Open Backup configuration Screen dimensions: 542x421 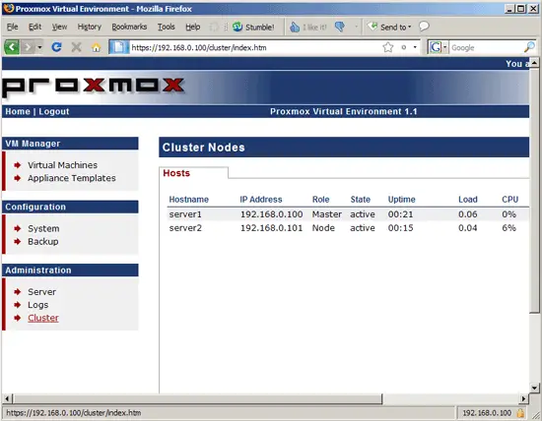click(x=42, y=241)
